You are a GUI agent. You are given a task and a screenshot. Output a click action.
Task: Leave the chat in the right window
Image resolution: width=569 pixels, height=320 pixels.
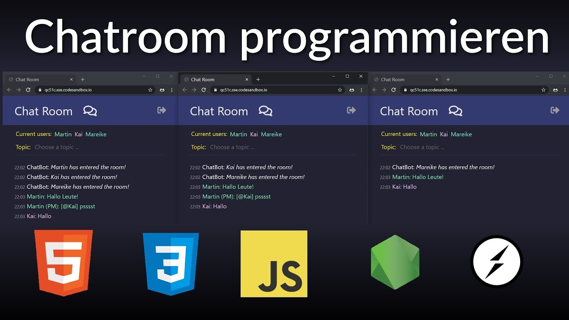click(555, 110)
